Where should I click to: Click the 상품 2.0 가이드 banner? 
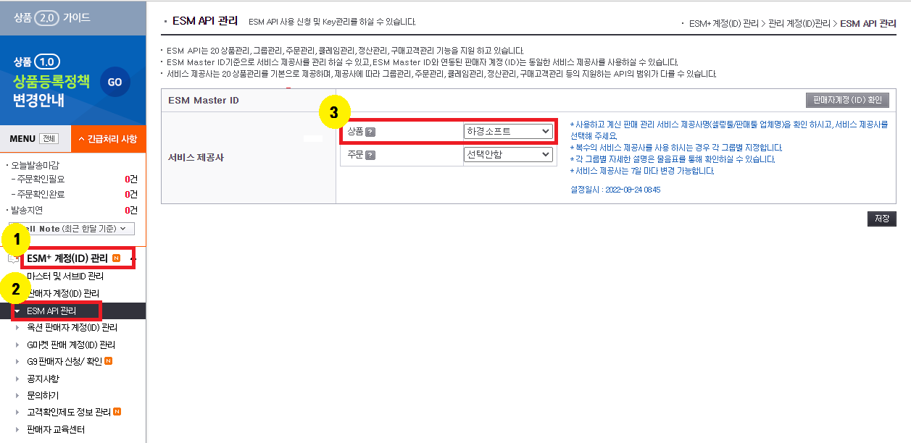(72, 17)
